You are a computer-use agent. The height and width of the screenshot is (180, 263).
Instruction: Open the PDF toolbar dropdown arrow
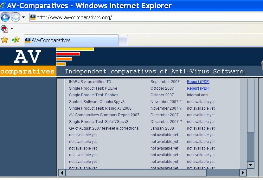(12, 29)
